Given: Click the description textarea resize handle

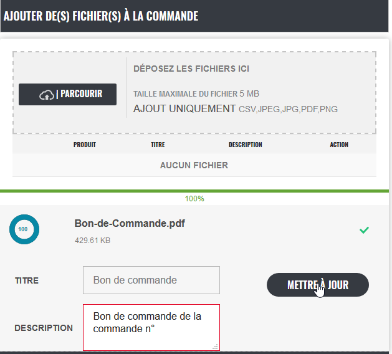Looking at the screenshot, I should [215, 347].
